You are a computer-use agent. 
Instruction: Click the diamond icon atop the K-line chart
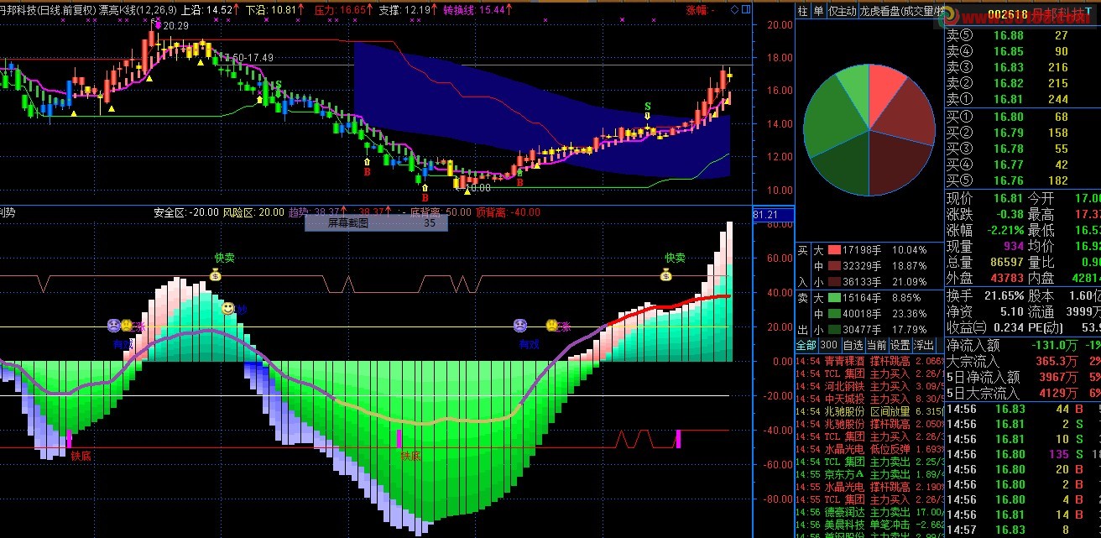point(736,10)
